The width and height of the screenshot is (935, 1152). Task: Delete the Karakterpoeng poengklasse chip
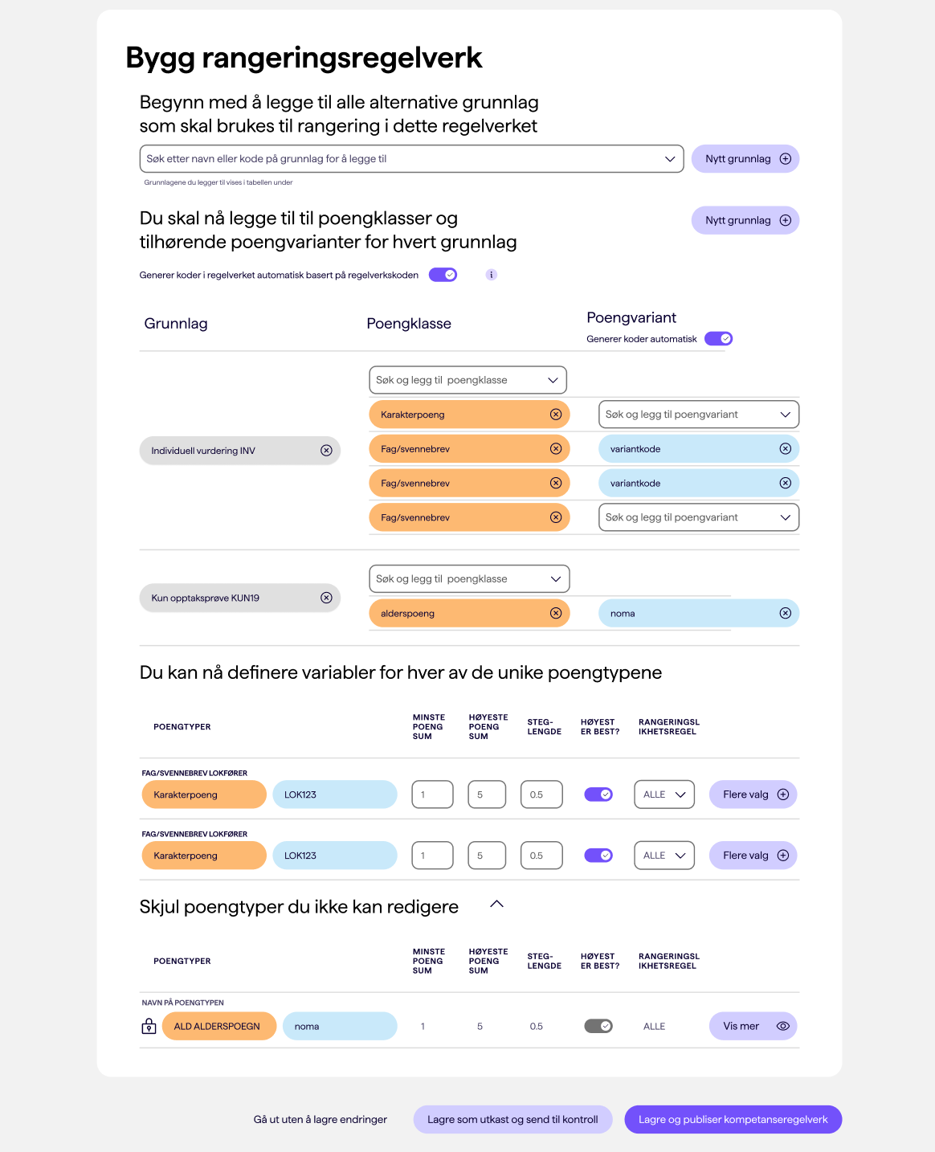tap(555, 415)
